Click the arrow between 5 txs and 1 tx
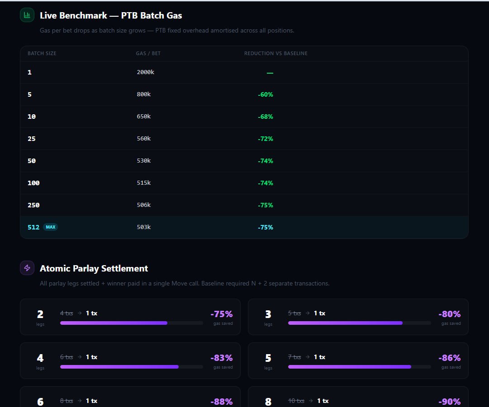The image size is (489, 407). pyautogui.click(x=308, y=313)
